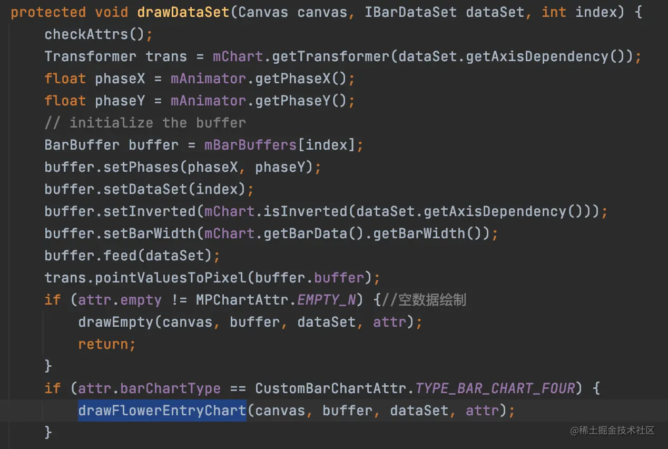Click the drawDataSet method name

pos(183,12)
